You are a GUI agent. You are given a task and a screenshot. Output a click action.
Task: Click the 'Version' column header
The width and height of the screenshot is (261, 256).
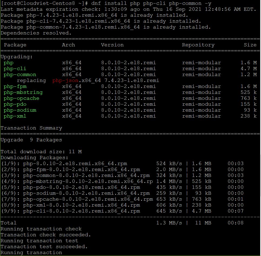(x=112, y=45)
